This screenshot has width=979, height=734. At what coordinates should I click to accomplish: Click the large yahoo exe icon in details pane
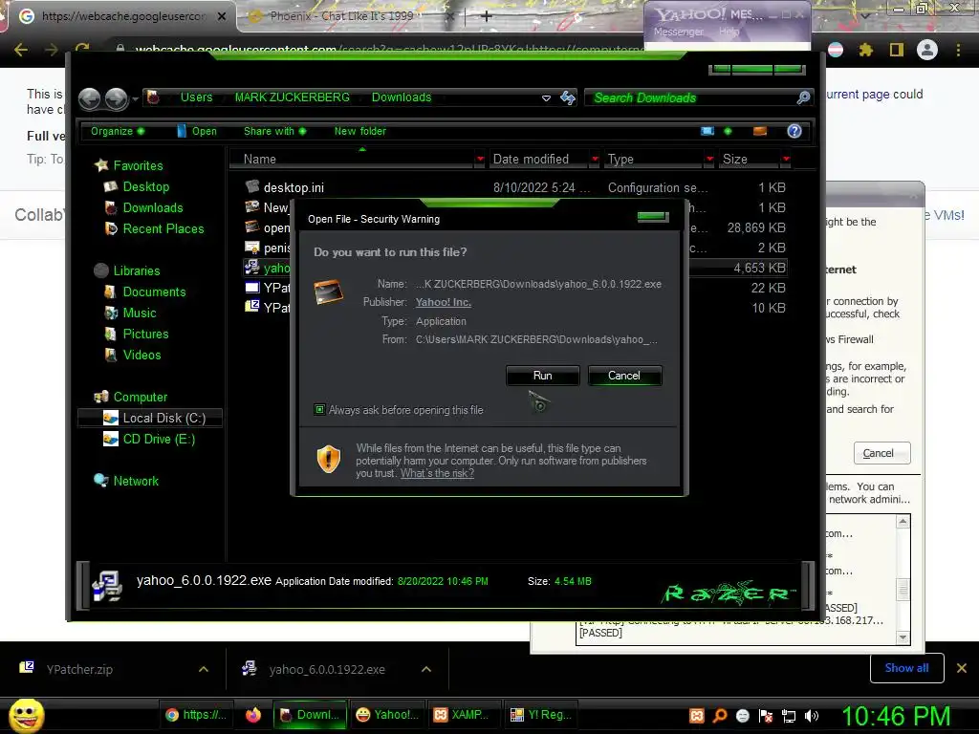click(x=107, y=586)
